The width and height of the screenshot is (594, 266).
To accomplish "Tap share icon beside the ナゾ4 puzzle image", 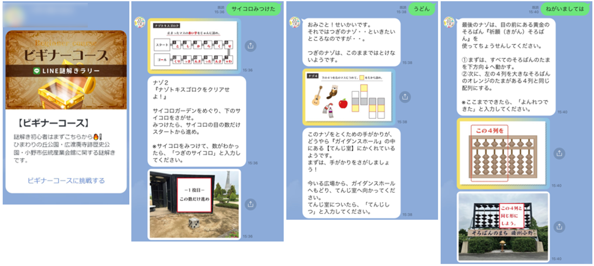I will (x=405, y=97).
